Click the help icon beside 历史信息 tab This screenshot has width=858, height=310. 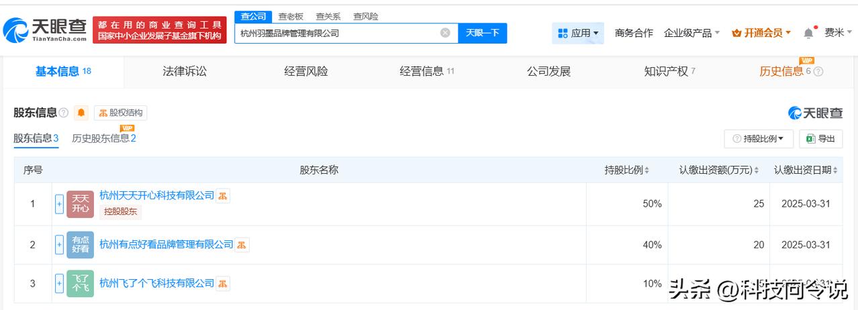click(818, 72)
